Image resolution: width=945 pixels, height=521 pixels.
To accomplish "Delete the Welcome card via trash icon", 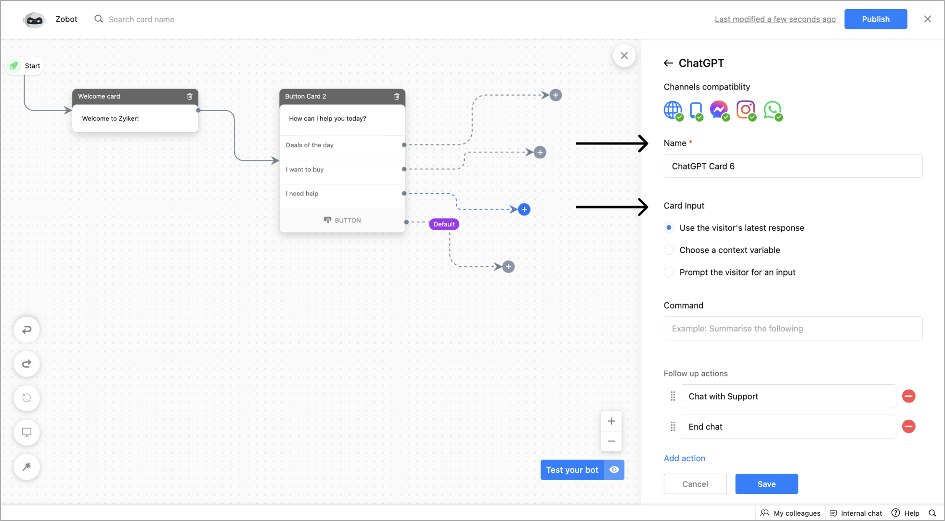I will [x=190, y=96].
